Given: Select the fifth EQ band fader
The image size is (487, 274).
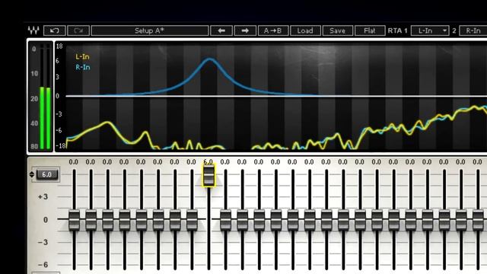Looking at the screenshot, I should 142,220.
